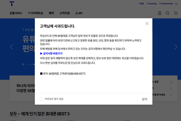Click the banner slide indicator dots
The image size is (181, 121).
[30, 64]
